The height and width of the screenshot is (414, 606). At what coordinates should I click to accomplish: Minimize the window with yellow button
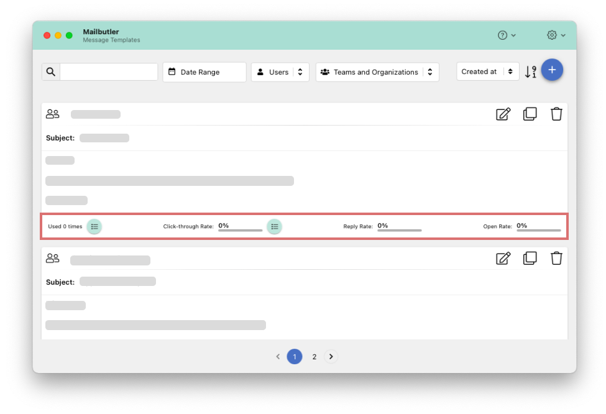click(x=58, y=35)
